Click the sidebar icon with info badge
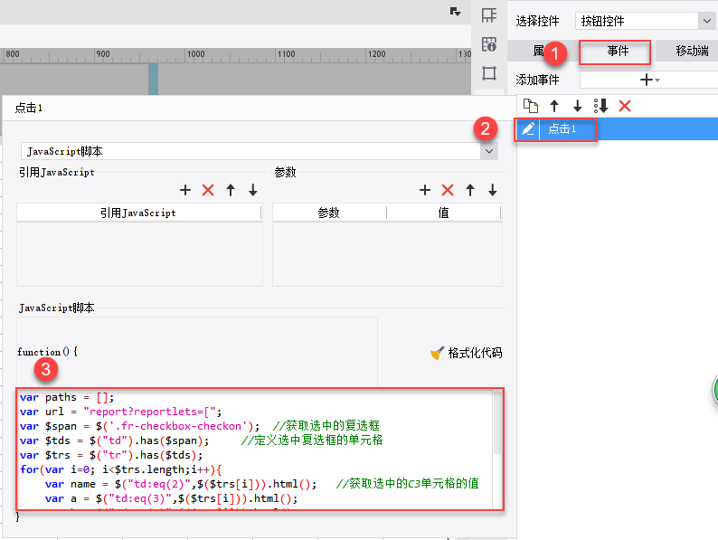 489,44
